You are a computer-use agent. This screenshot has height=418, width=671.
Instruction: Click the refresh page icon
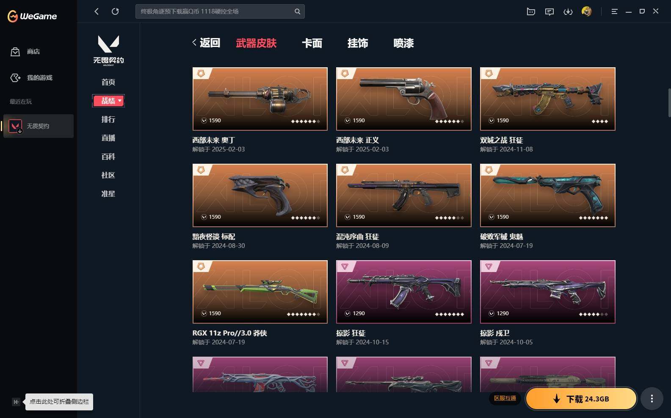pyautogui.click(x=115, y=11)
